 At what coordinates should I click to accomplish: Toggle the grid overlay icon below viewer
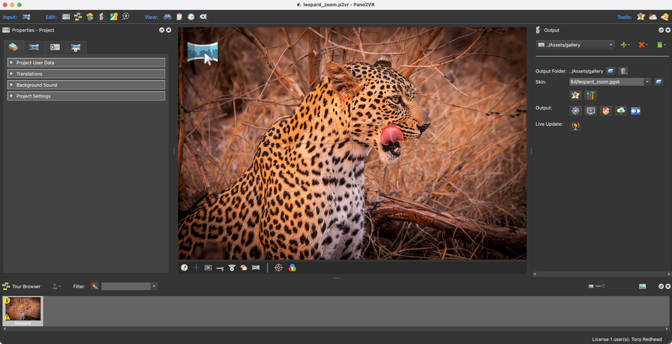(x=208, y=267)
